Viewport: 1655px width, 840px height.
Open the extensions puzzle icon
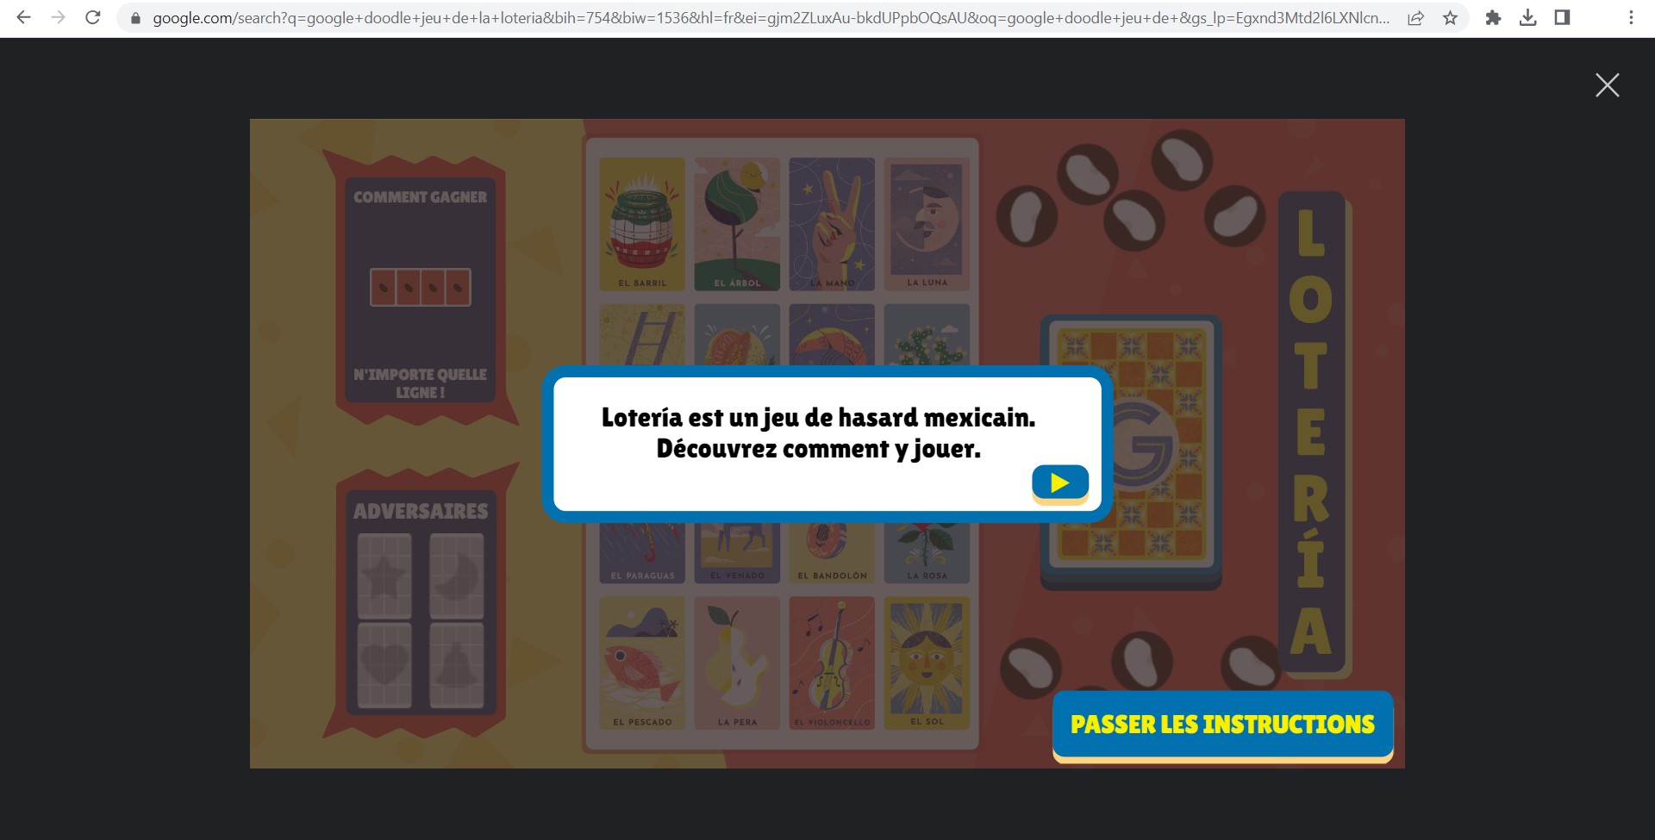tap(1493, 18)
